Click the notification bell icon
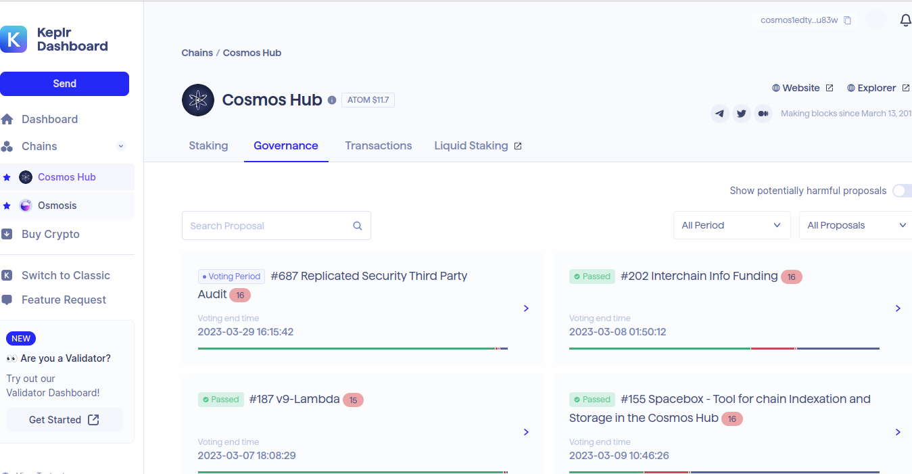Image resolution: width=912 pixels, height=474 pixels. tap(906, 20)
